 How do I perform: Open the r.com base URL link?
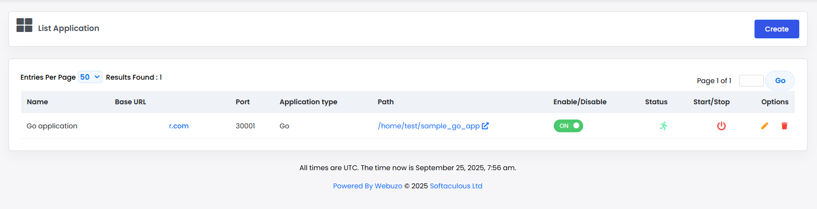[x=179, y=126]
